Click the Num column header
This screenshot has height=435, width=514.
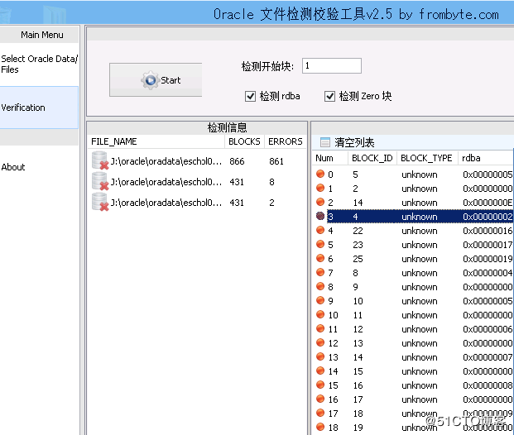tap(329, 158)
